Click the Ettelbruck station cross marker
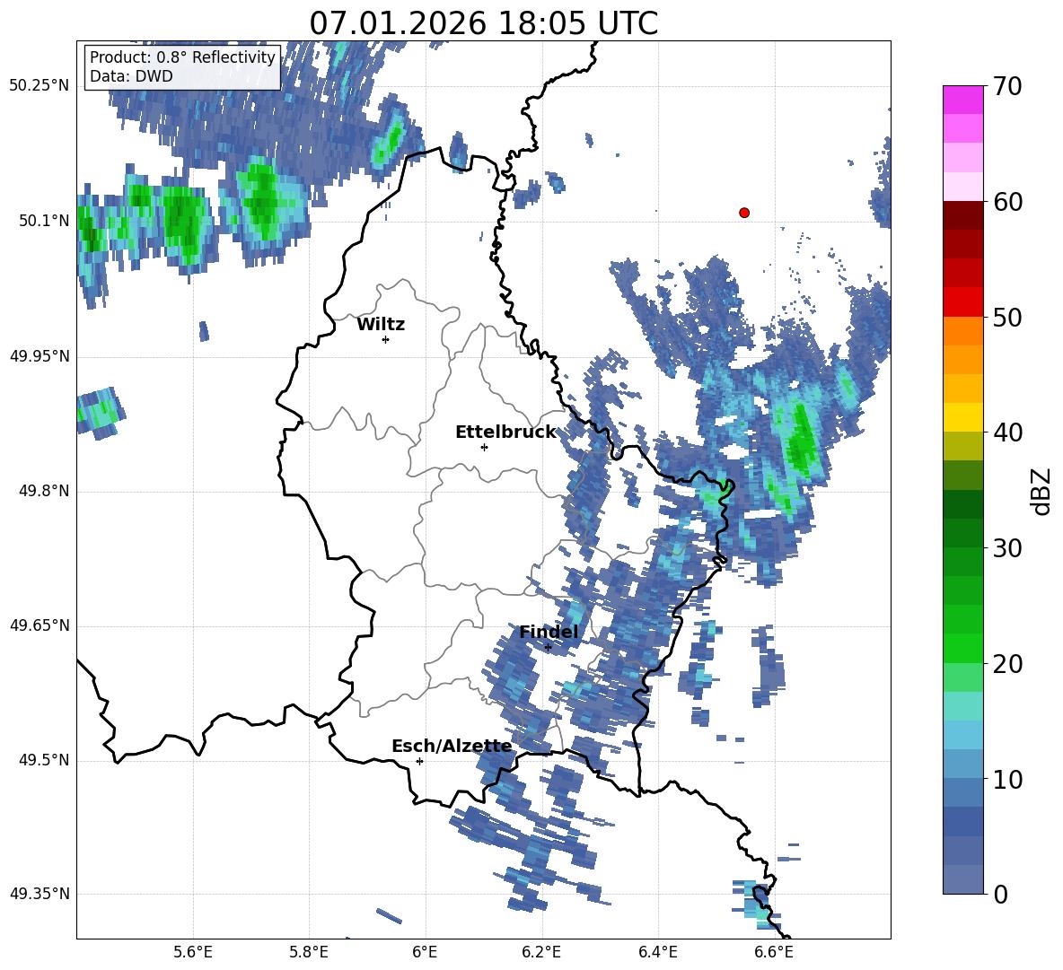 [x=484, y=447]
